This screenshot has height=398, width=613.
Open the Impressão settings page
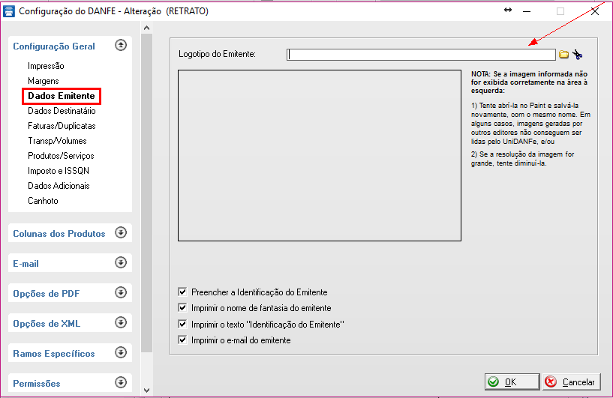(x=46, y=66)
